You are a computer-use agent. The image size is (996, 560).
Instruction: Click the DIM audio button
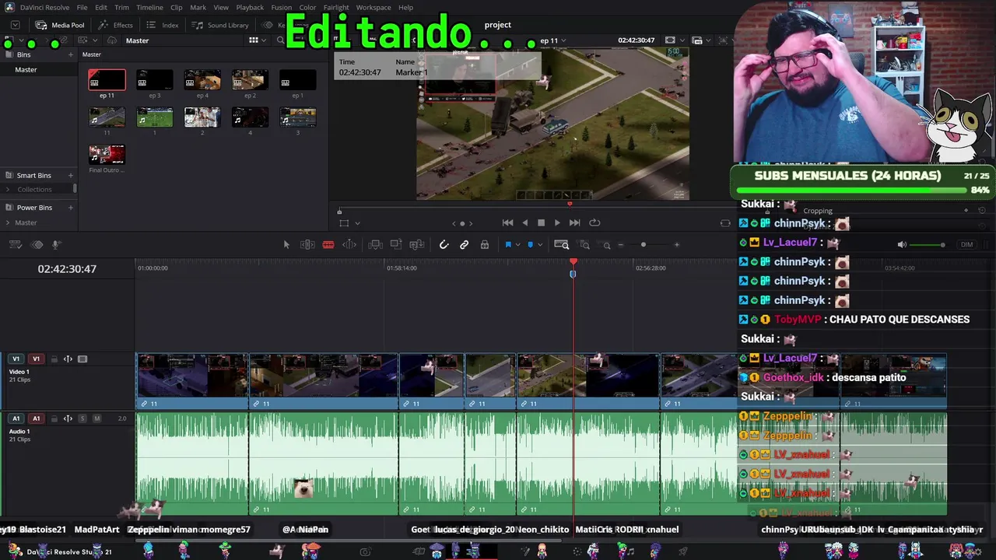click(x=966, y=245)
